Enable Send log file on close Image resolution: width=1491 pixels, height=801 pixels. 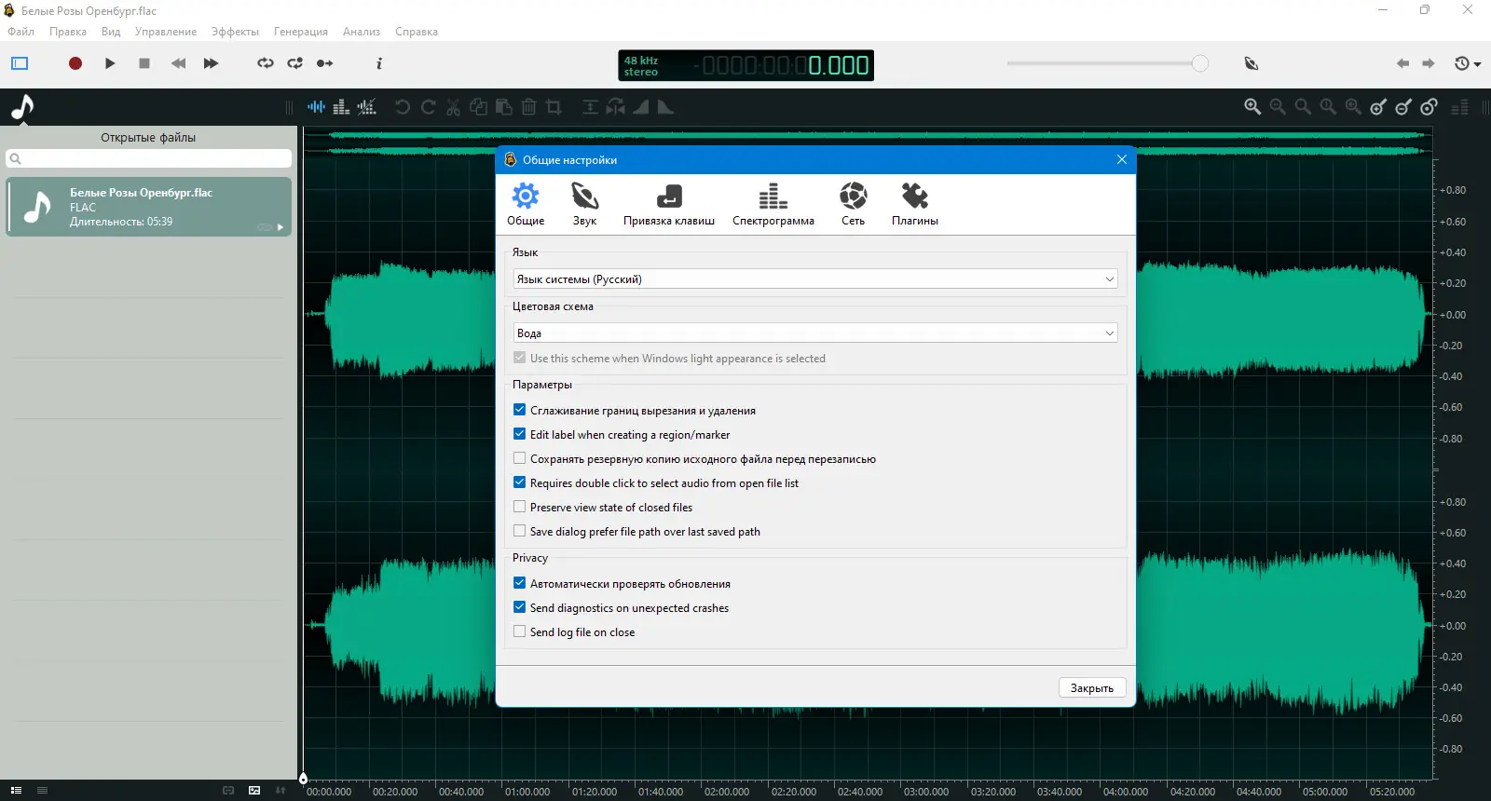tap(520, 631)
